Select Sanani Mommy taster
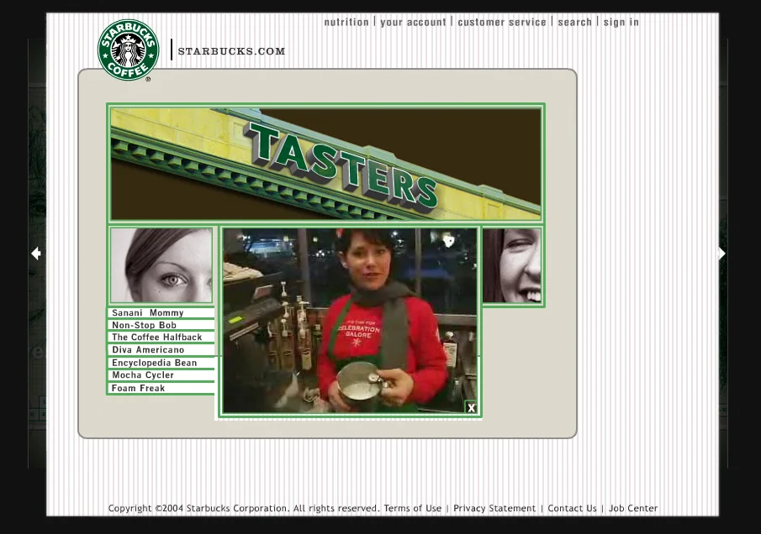Viewport: 761px width, 534px height. (161, 312)
